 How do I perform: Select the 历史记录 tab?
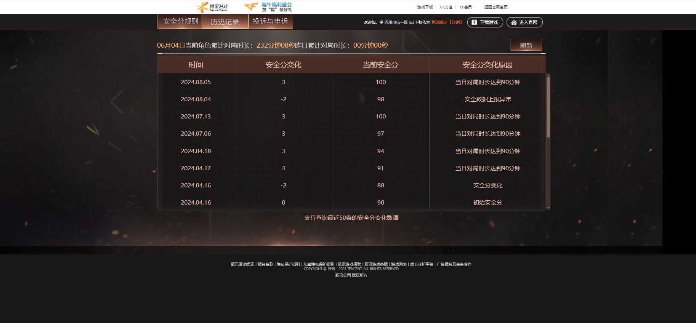[x=225, y=22]
